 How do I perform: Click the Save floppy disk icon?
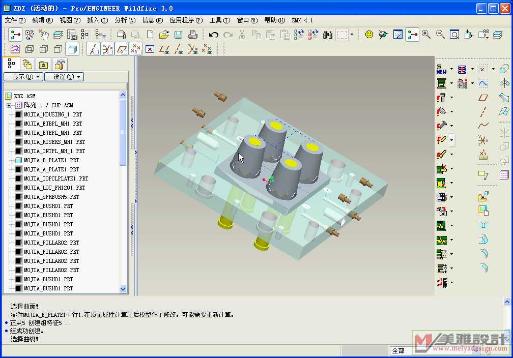(178, 35)
